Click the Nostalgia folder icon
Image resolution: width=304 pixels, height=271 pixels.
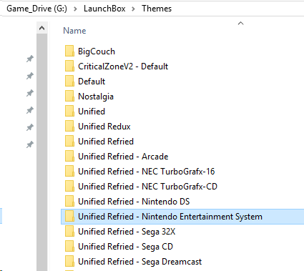click(x=69, y=96)
